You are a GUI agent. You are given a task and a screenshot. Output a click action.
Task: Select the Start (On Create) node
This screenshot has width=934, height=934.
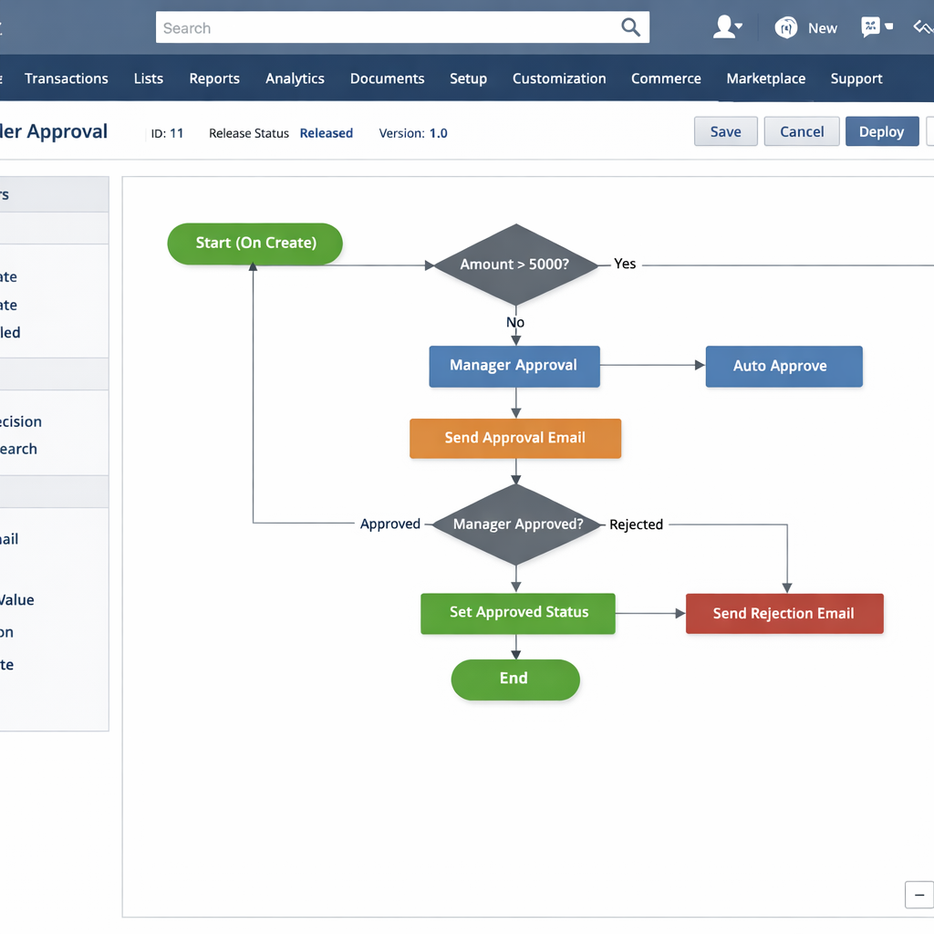(x=255, y=244)
